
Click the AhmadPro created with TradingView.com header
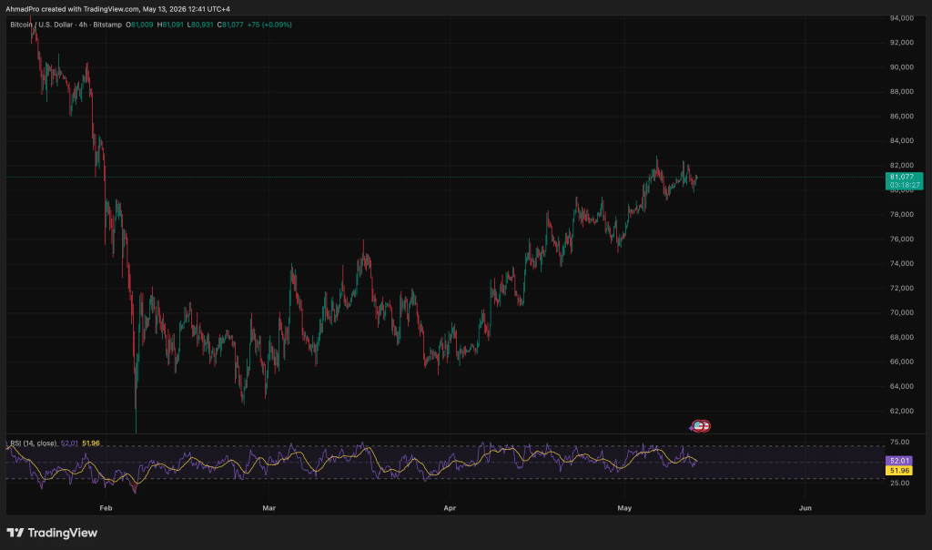[117, 9]
